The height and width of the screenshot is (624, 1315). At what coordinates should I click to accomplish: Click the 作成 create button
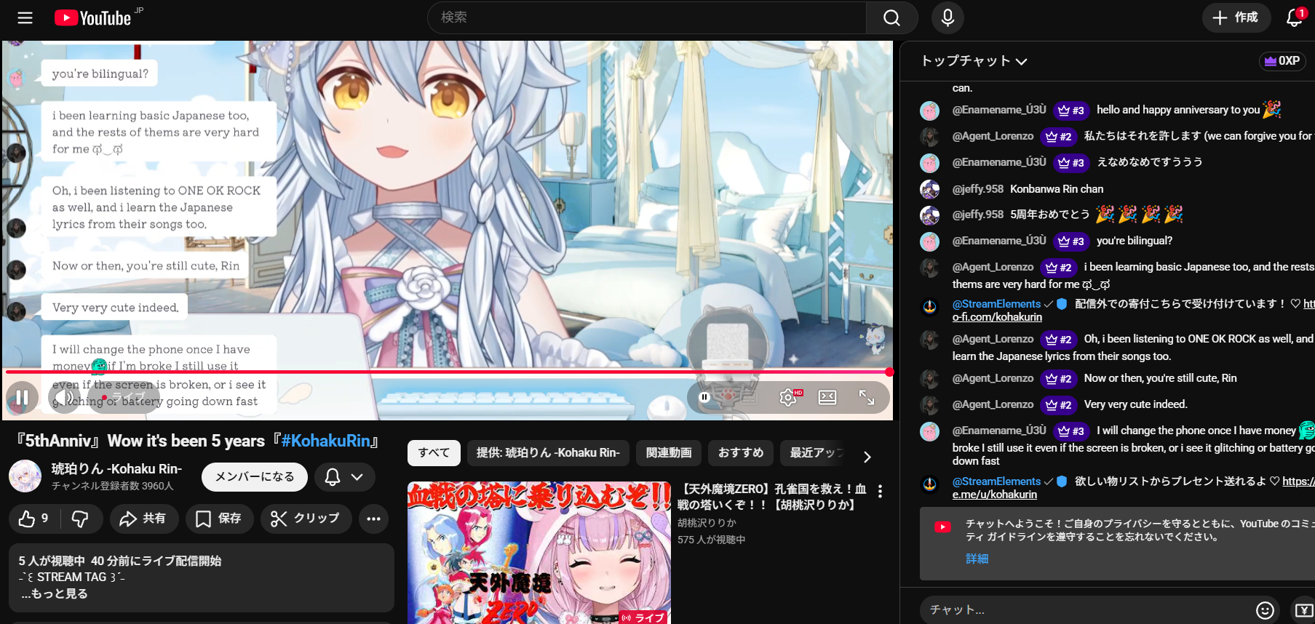(1236, 17)
